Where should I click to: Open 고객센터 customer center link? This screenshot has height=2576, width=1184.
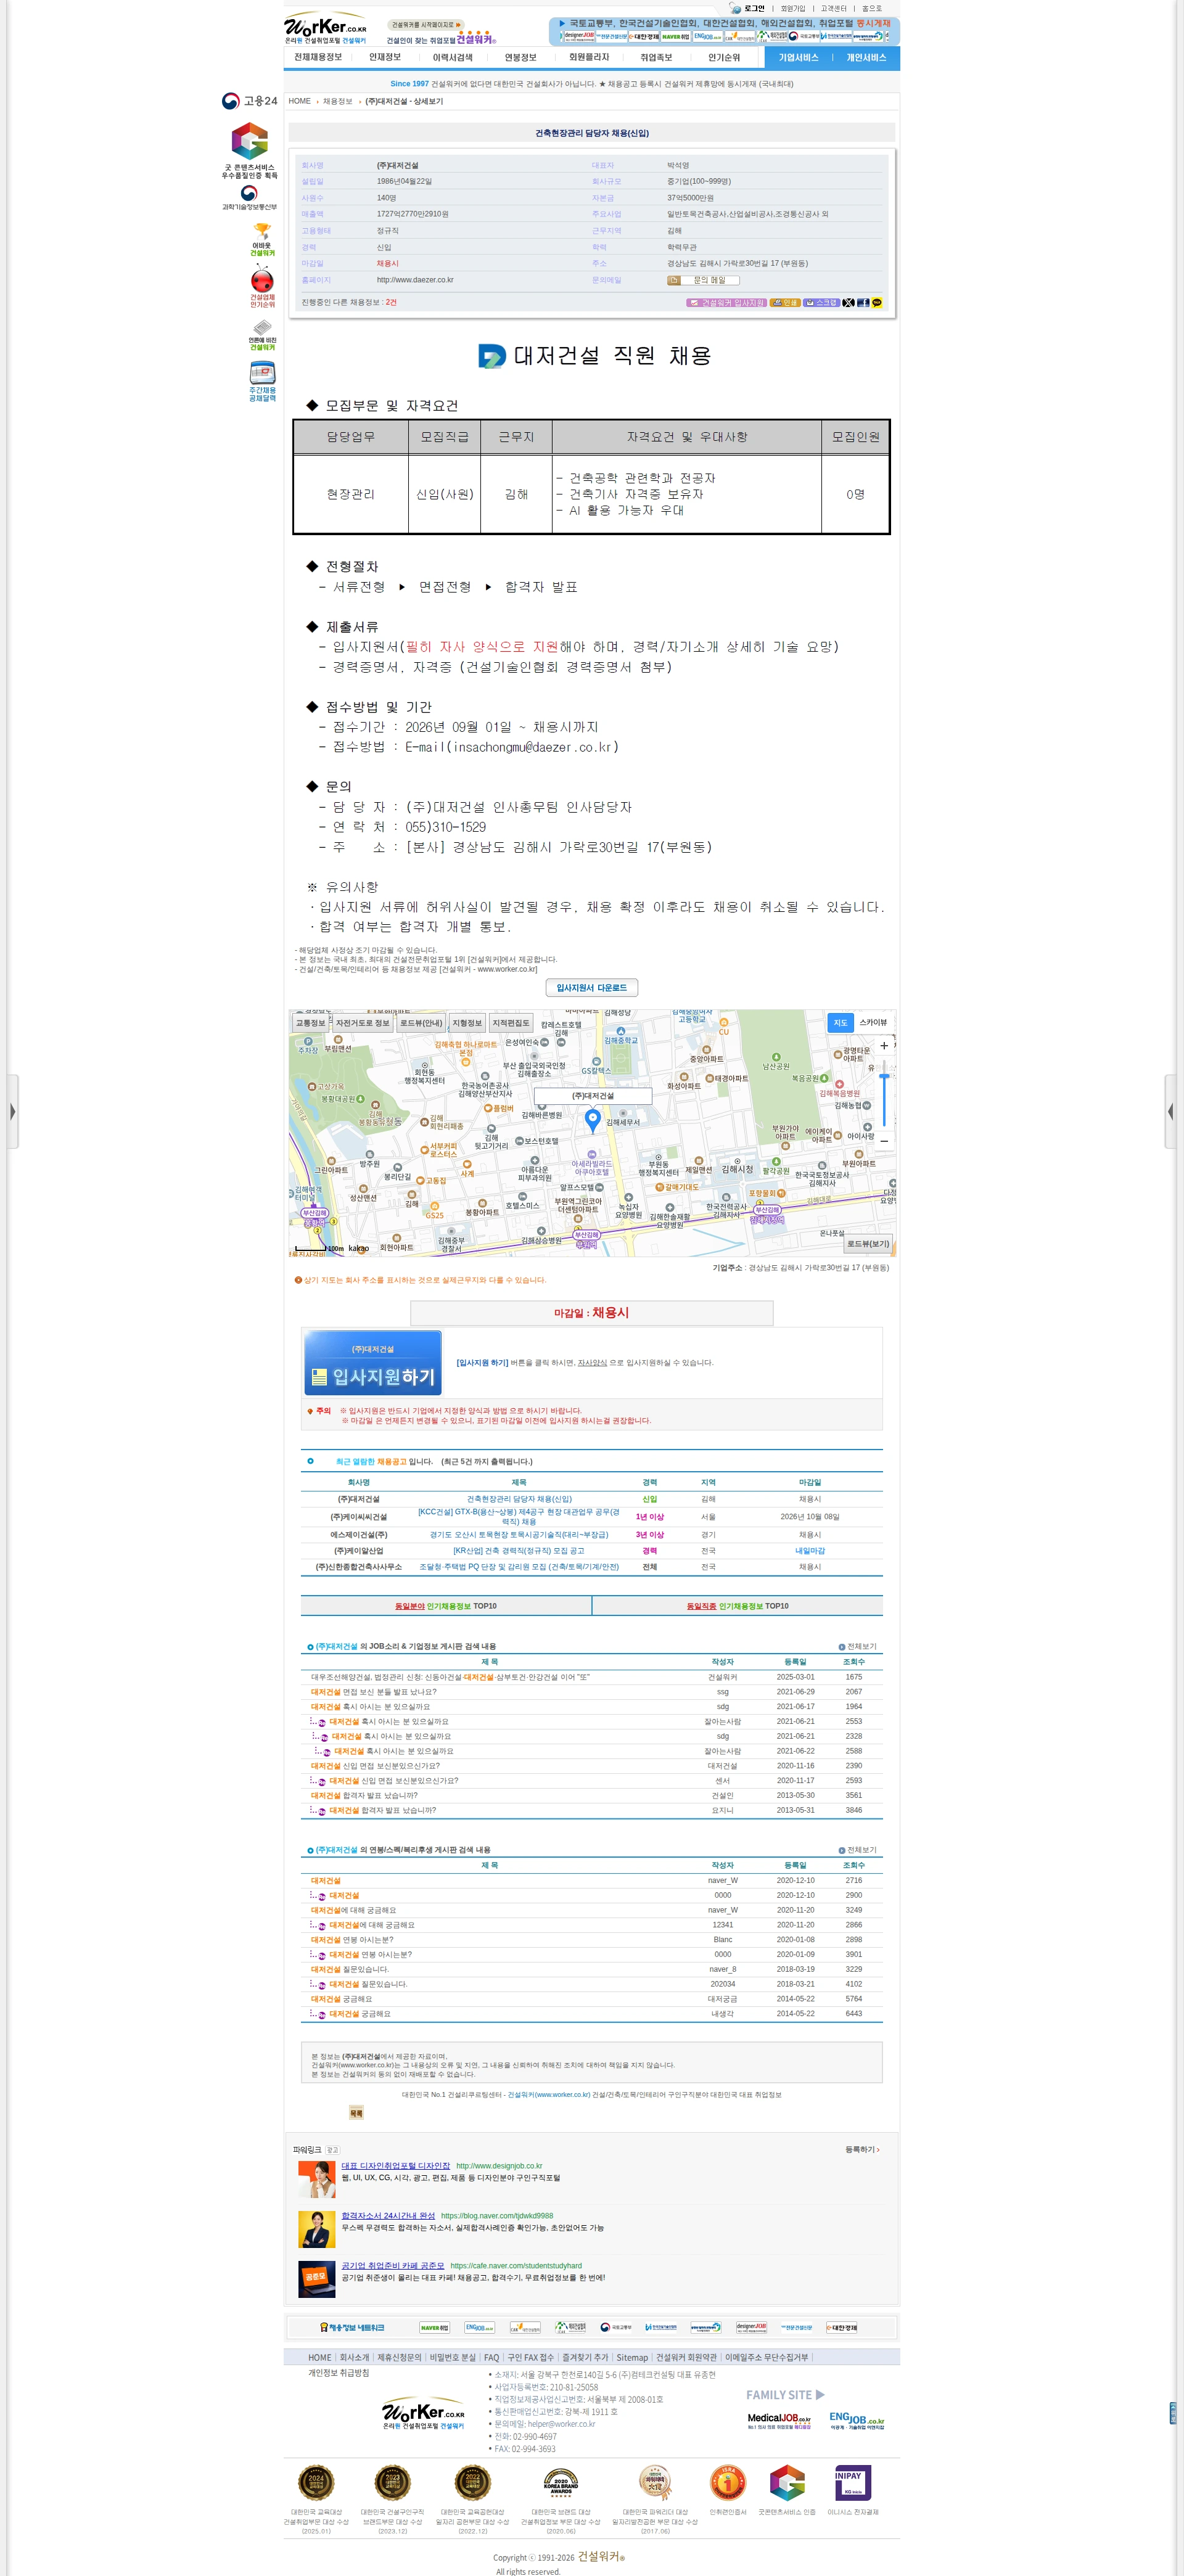tap(833, 8)
